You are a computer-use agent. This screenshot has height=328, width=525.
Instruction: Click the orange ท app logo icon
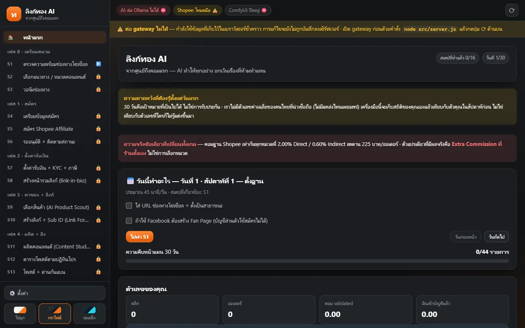14,14
